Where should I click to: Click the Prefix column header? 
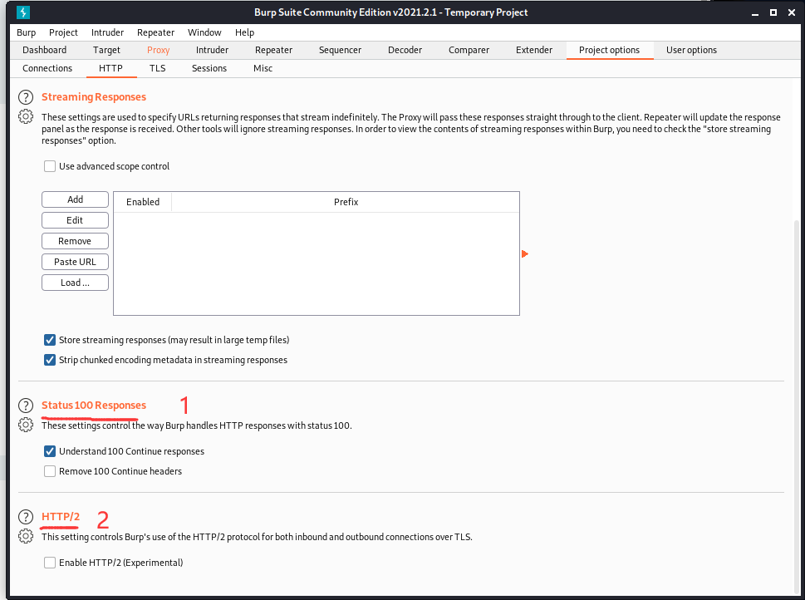pos(346,202)
